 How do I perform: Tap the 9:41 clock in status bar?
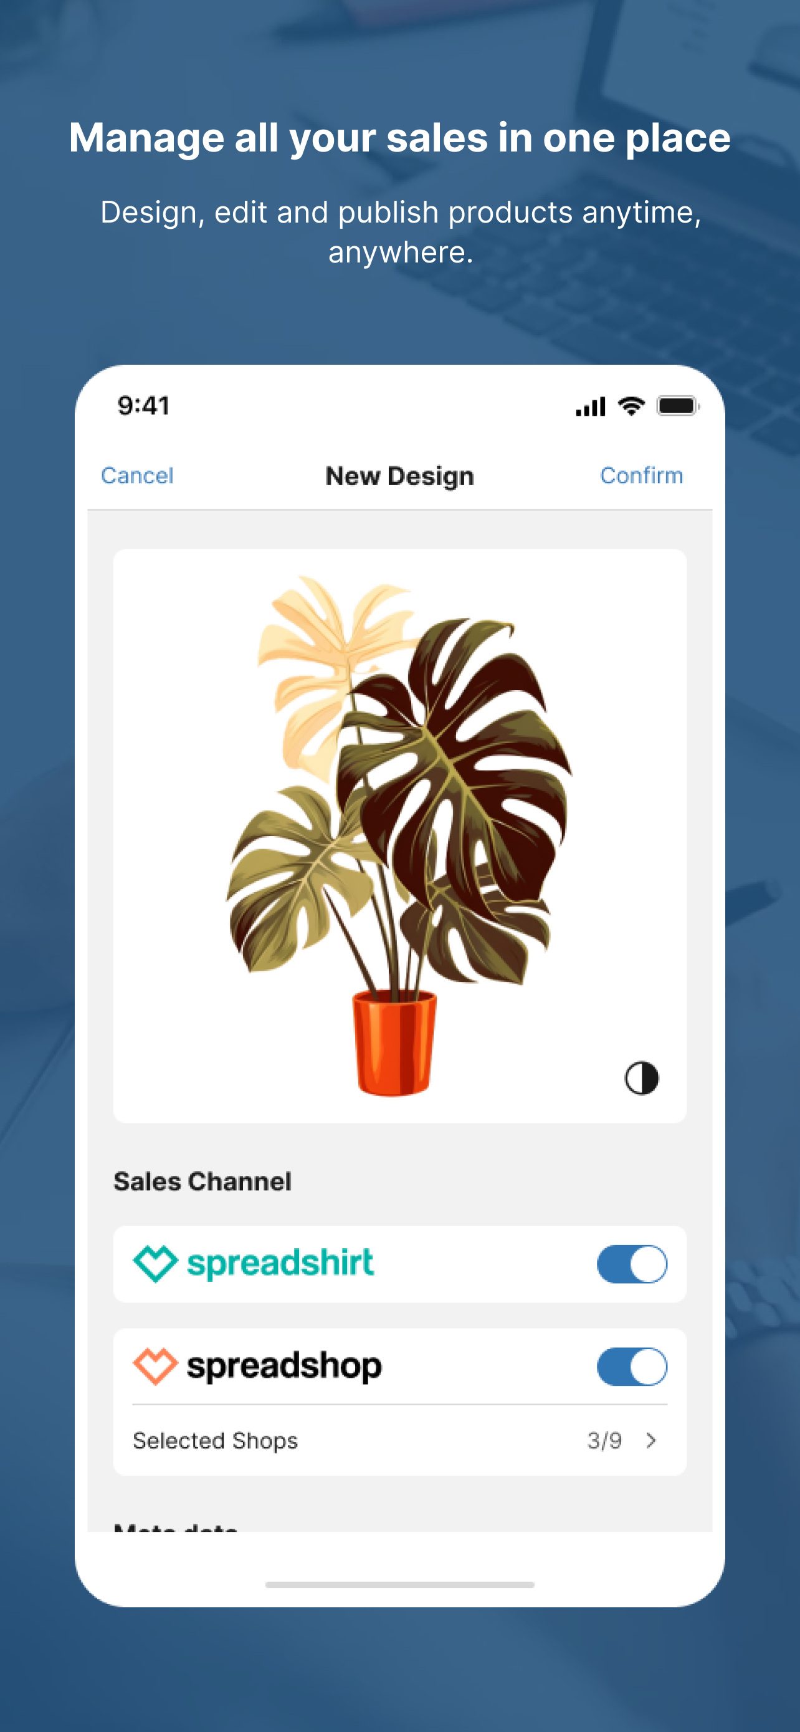[144, 406]
